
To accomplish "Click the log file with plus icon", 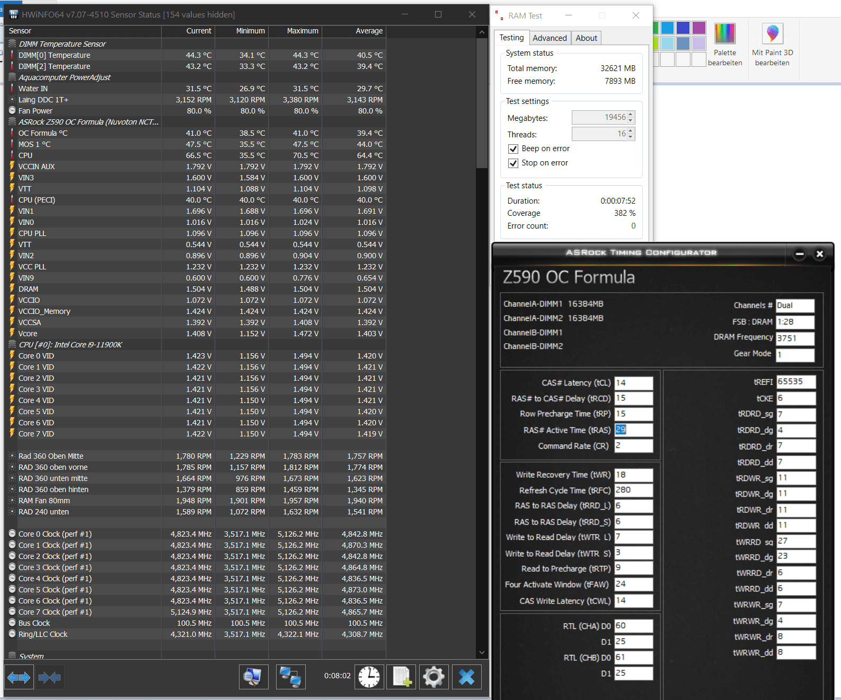I will coord(402,677).
